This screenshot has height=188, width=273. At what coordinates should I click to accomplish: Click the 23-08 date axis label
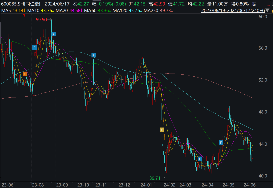(38, 185)
